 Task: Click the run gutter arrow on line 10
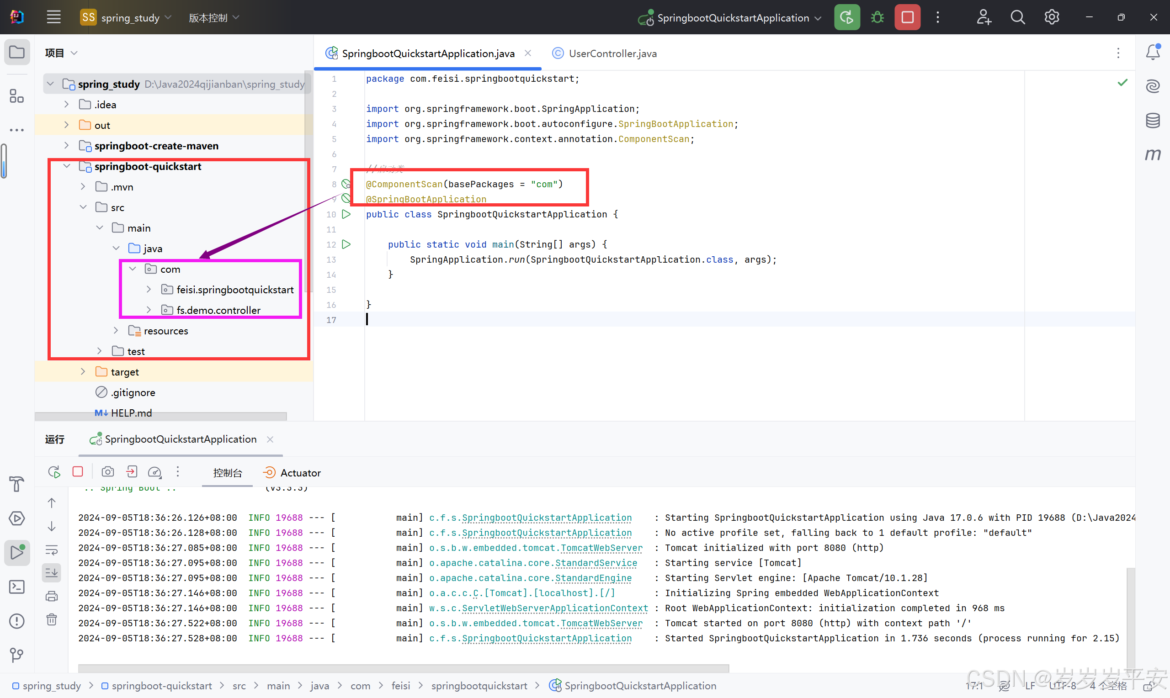[346, 214]
